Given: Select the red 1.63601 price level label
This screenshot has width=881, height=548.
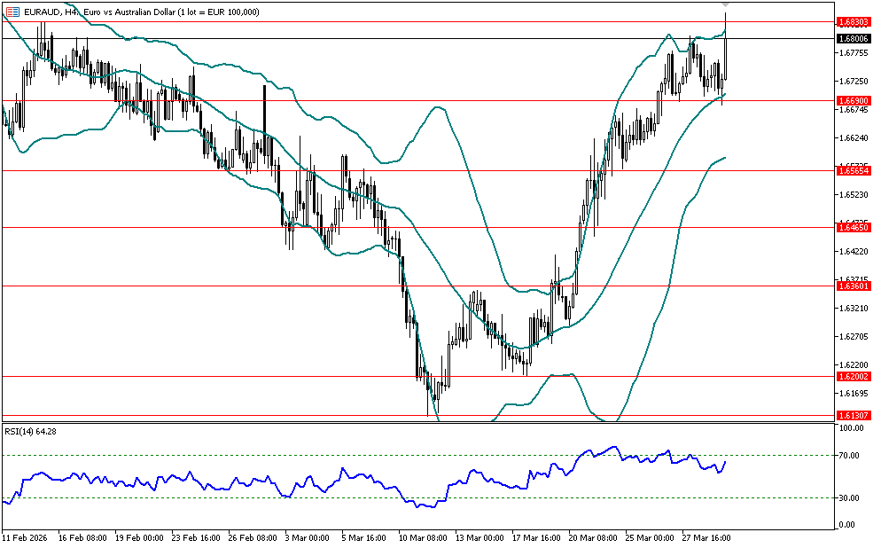Looking at the screenshot, I should tap(853, 286).
